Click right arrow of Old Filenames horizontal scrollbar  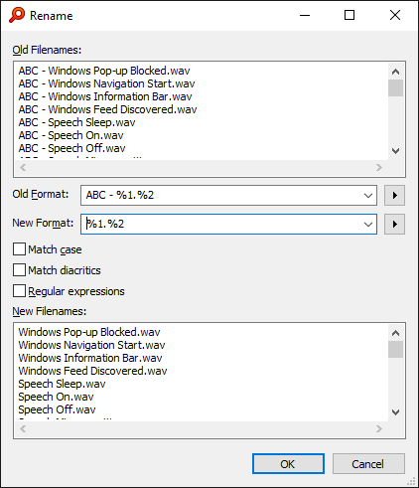coord(379,168)
